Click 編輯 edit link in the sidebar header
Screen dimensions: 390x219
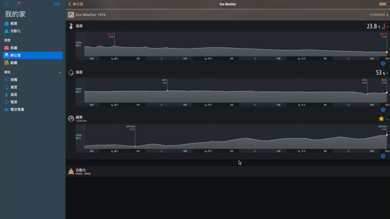click(x=57, y=4)
